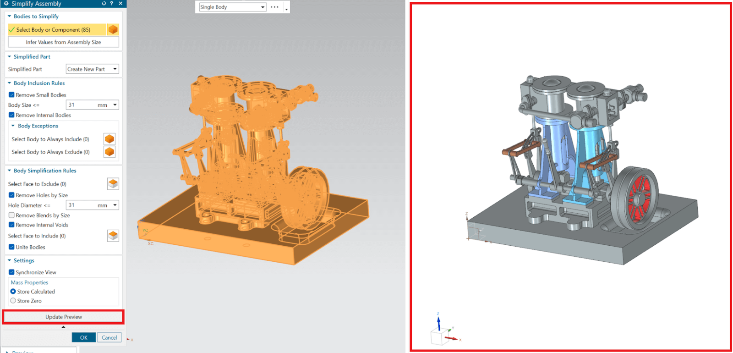This screenshot has width=733, height=353.
Task: Collapse the Settings section
Action: click(x=9, y=260)
